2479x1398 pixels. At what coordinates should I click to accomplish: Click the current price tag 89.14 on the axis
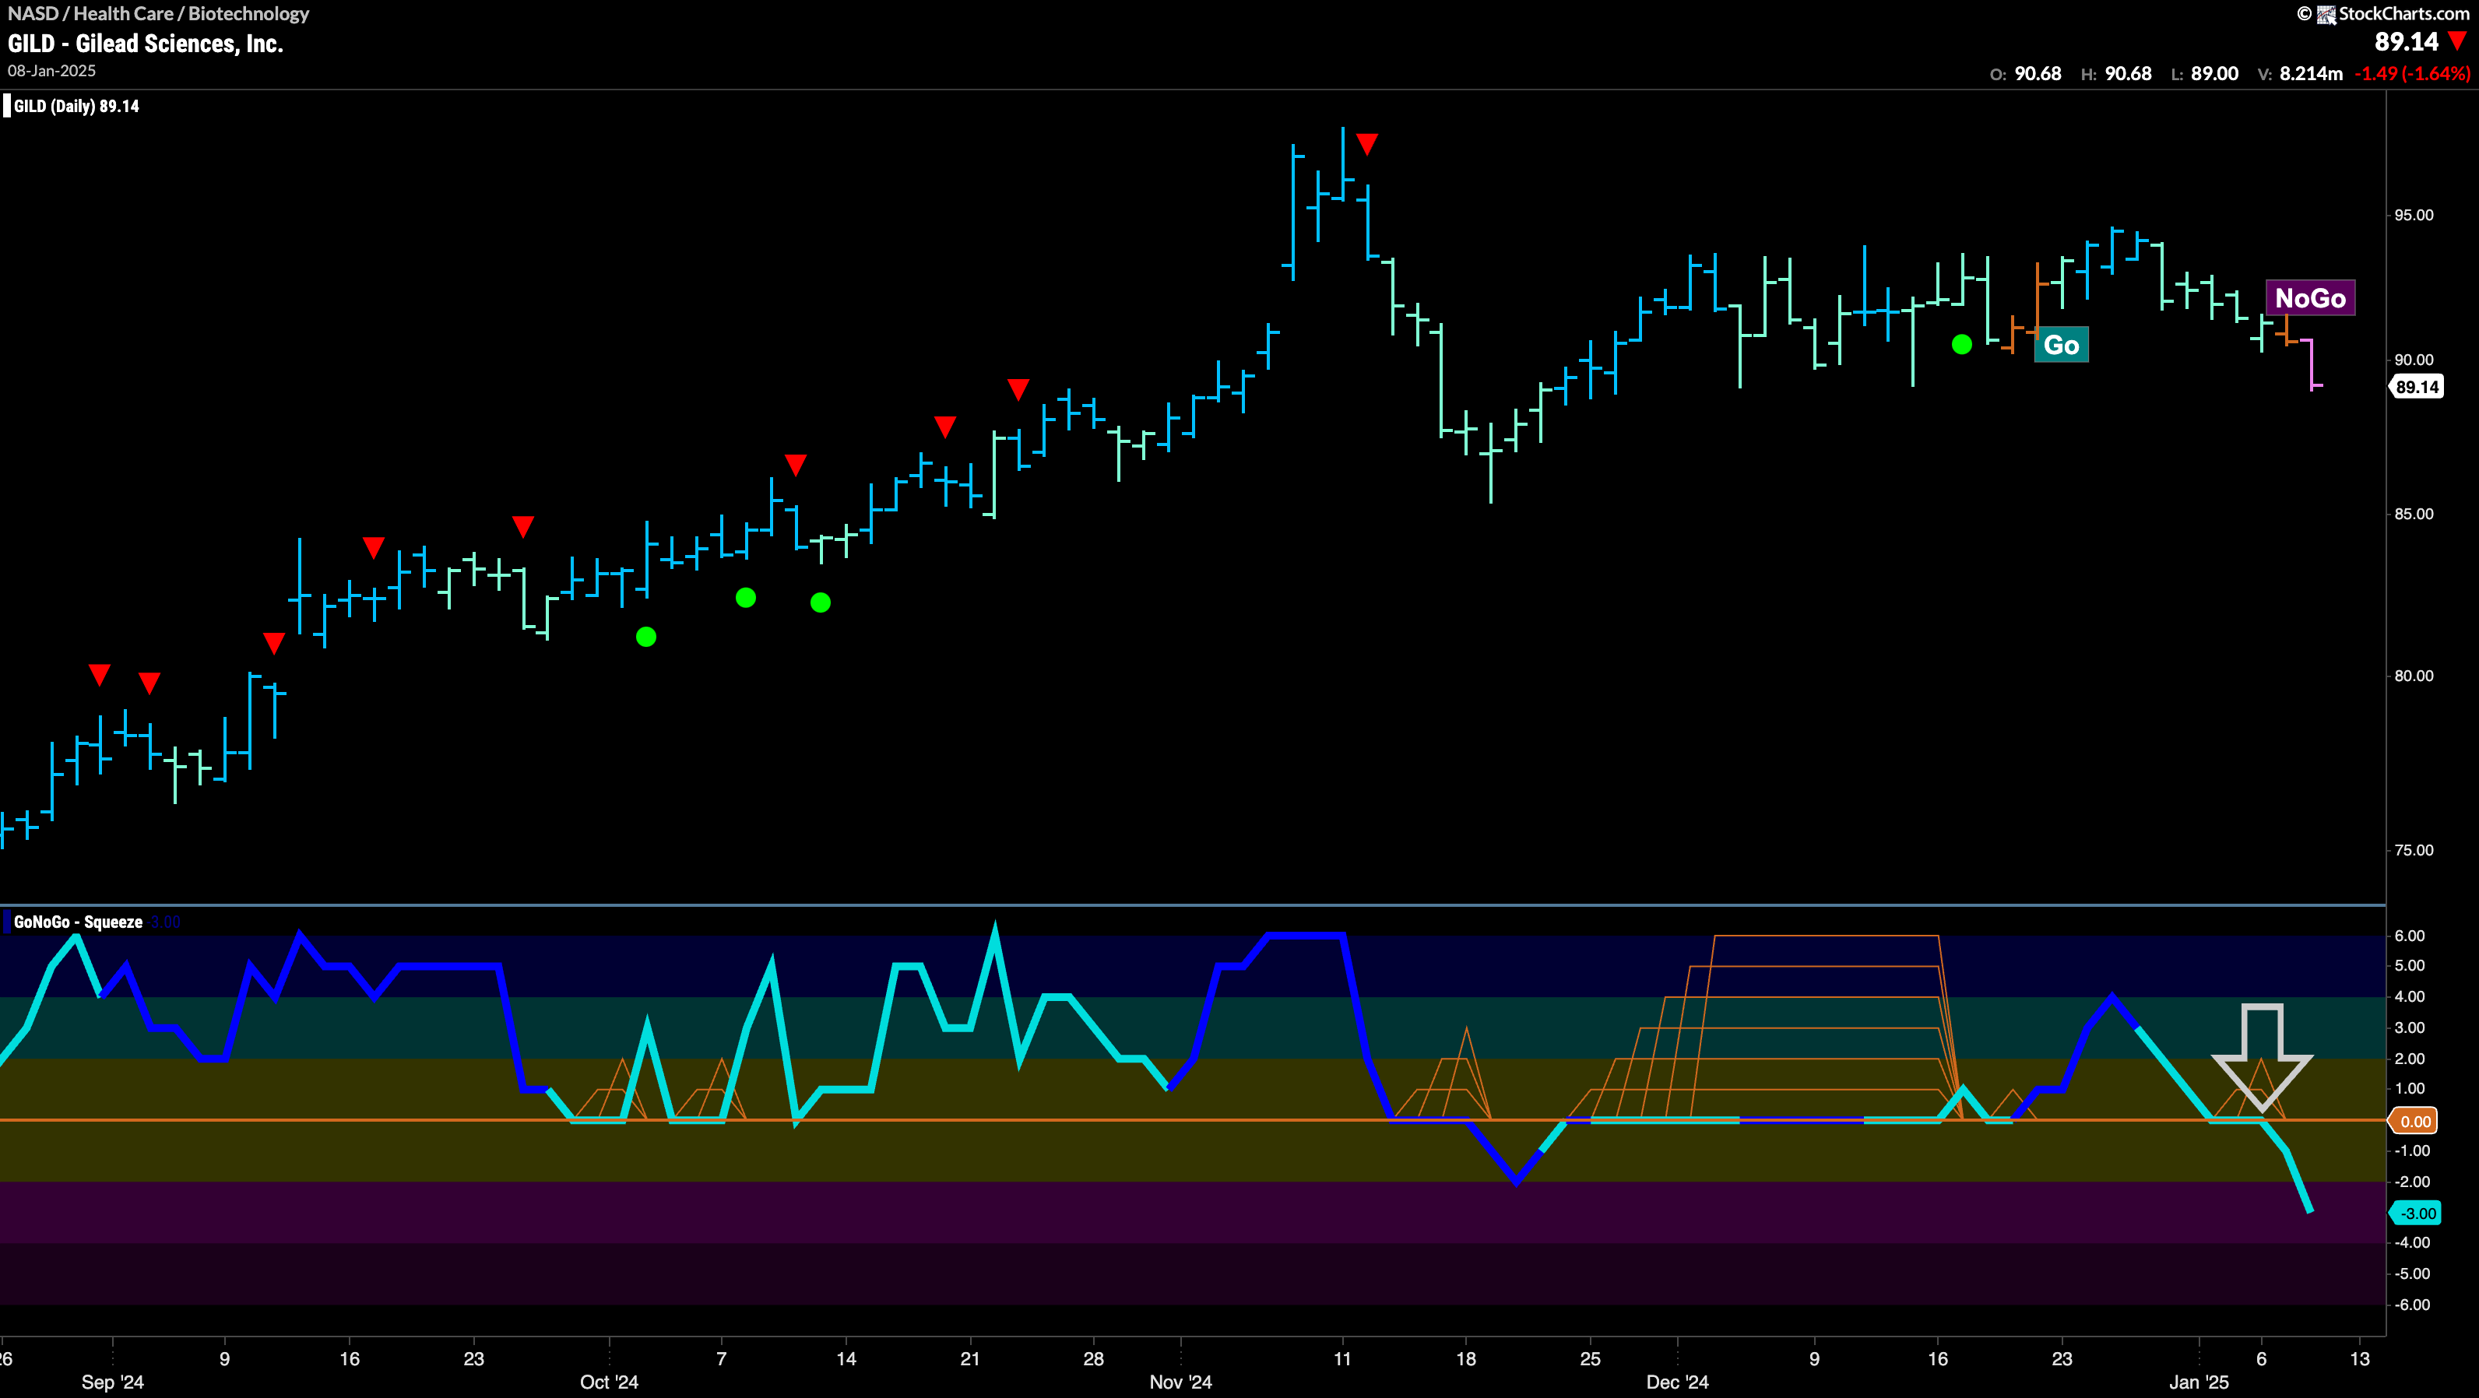coord(2417,387)
